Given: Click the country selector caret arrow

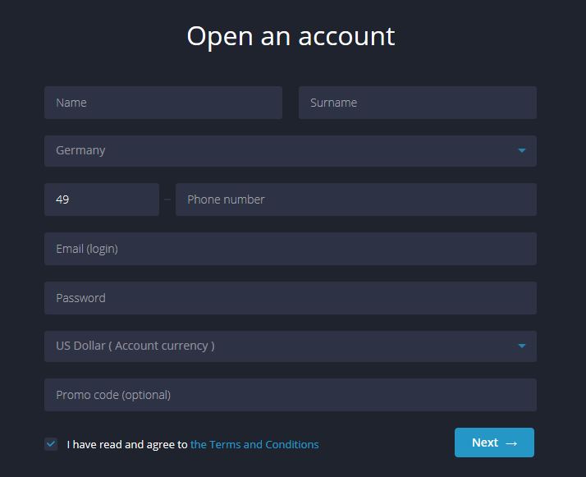Looking at the screenshot, I should 522,150.
